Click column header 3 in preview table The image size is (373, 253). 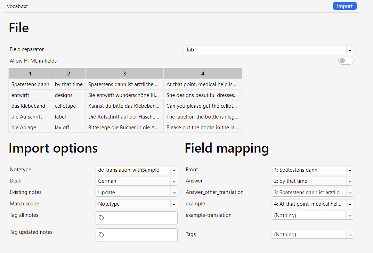124,73
